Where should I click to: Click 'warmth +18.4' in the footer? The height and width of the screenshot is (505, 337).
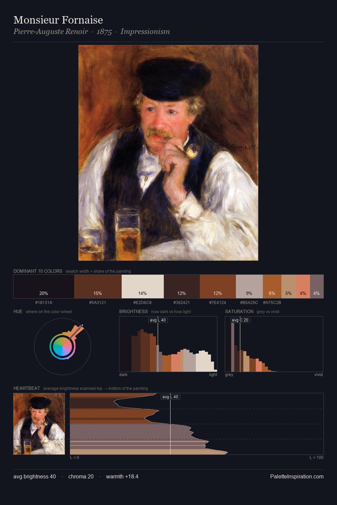(x=122, y=476)
